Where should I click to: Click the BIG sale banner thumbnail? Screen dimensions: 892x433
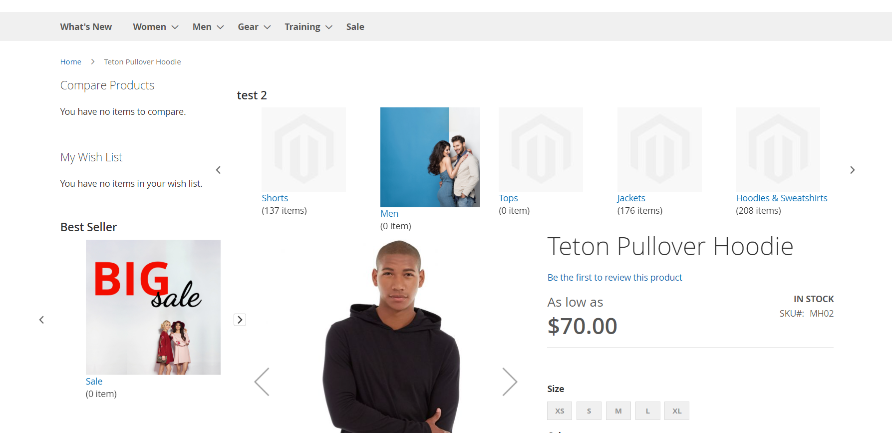(x=153, y=307)
